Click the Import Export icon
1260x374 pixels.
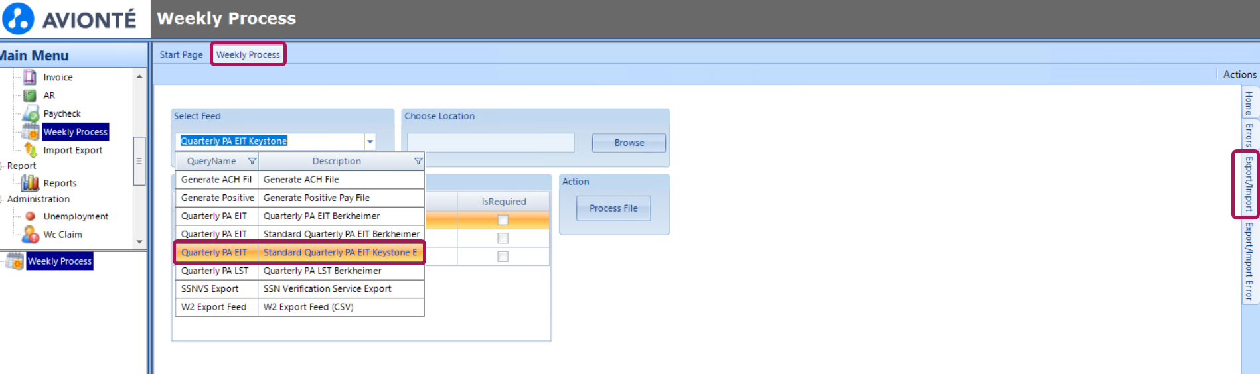point(31,151)
